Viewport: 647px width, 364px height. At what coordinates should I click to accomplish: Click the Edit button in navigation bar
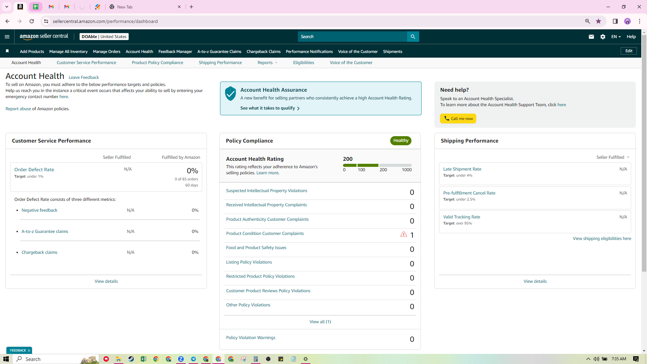[x=629, y=51]
